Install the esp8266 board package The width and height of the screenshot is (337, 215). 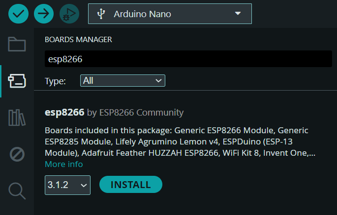point(130,185)
